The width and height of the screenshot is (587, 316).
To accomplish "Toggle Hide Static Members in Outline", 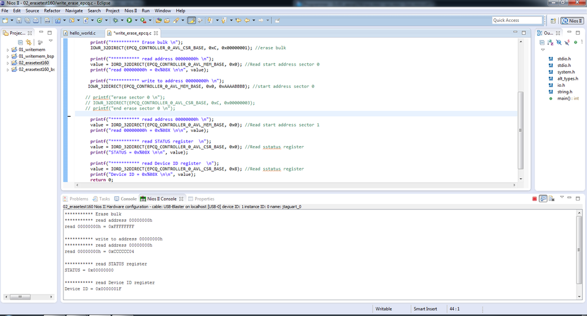I will pyautogui.click(x=566, y=42).
